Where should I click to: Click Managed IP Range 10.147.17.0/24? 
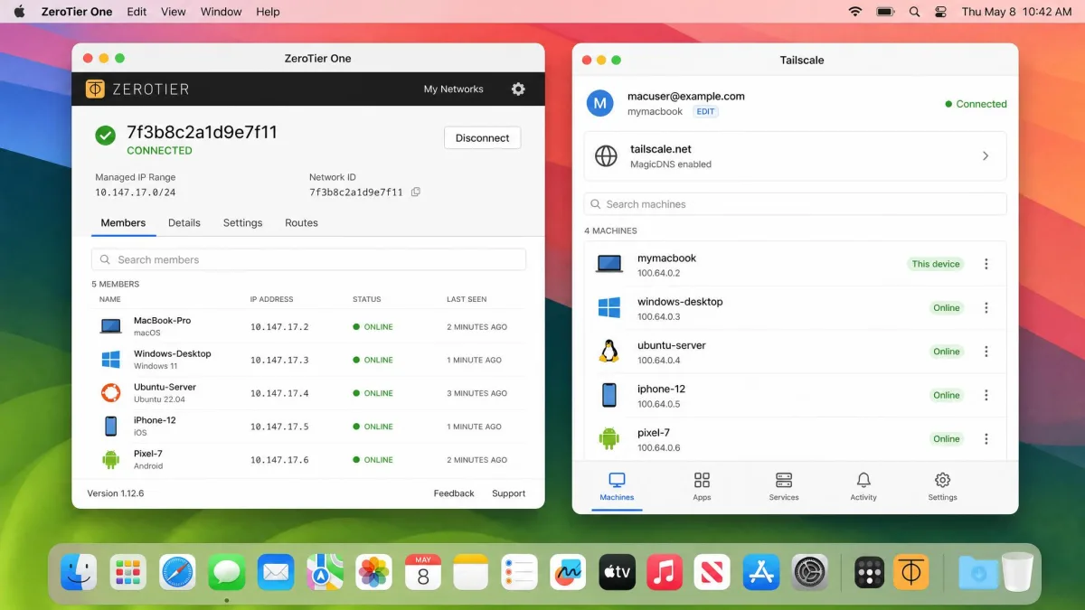pos(136,192)
